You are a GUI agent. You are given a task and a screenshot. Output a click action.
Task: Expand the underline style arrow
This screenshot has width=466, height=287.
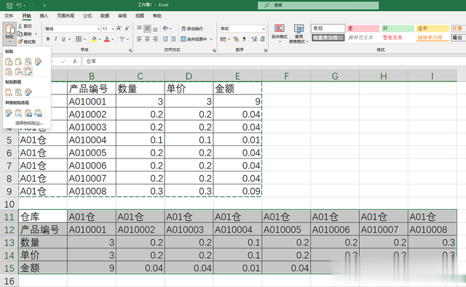pos(70,39)
